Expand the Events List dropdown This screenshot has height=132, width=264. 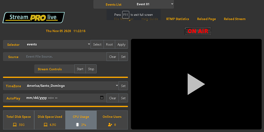click(x=154, y=4)
